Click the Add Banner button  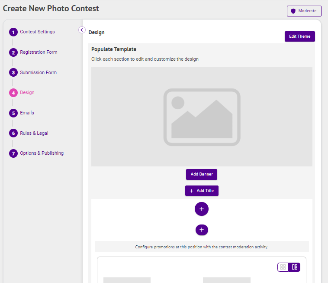point(202,174)
